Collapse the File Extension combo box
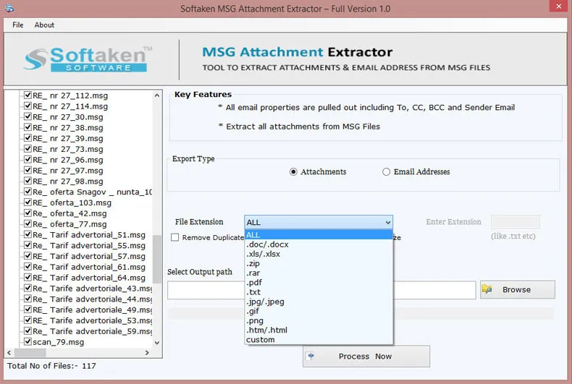Image resolution: width=572 pixels, height=384 pixels. click(388, 222)
